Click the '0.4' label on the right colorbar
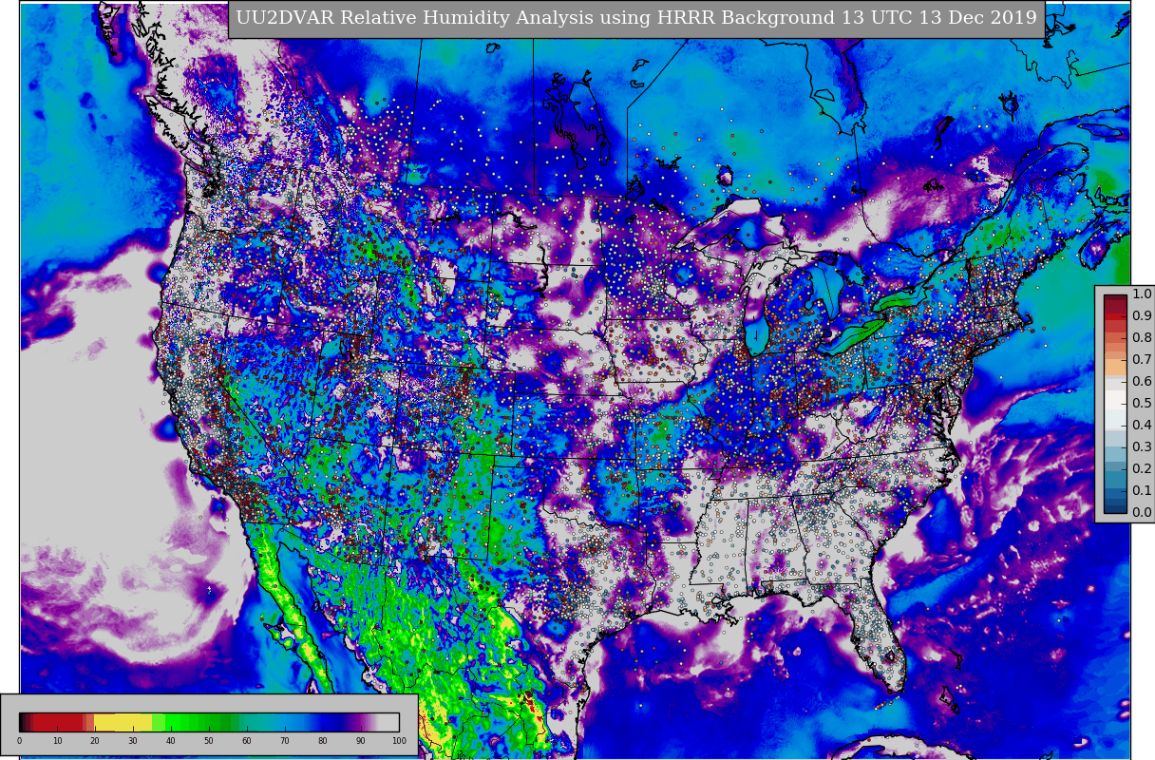This screenshot has width=1155, height=760. tap(1142, 426)
